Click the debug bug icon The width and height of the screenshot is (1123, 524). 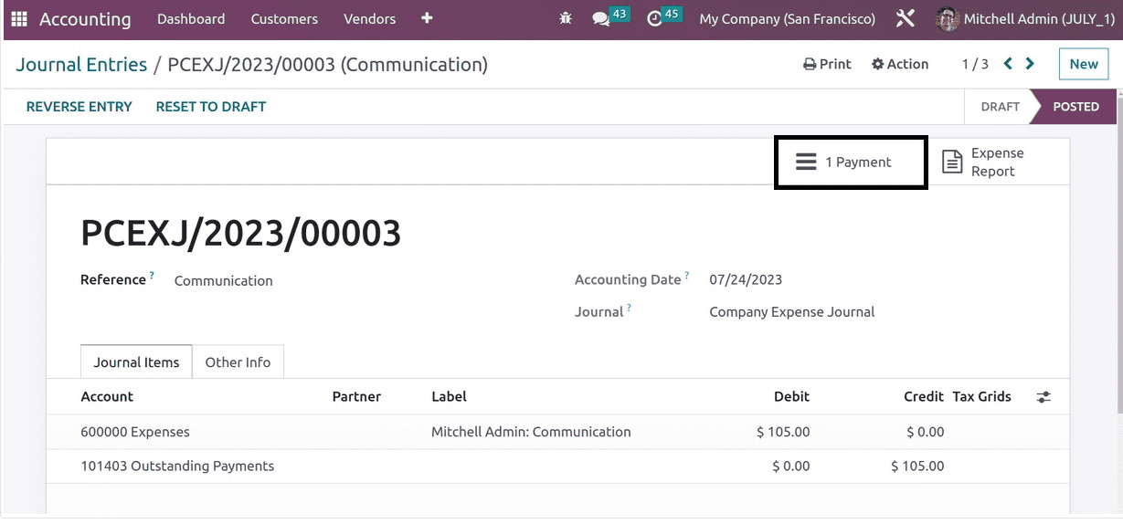pos(567,19)
